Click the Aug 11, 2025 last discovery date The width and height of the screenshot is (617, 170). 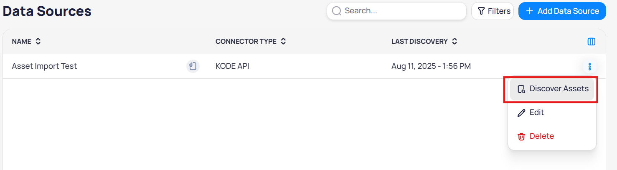click(x=431, y=66)
